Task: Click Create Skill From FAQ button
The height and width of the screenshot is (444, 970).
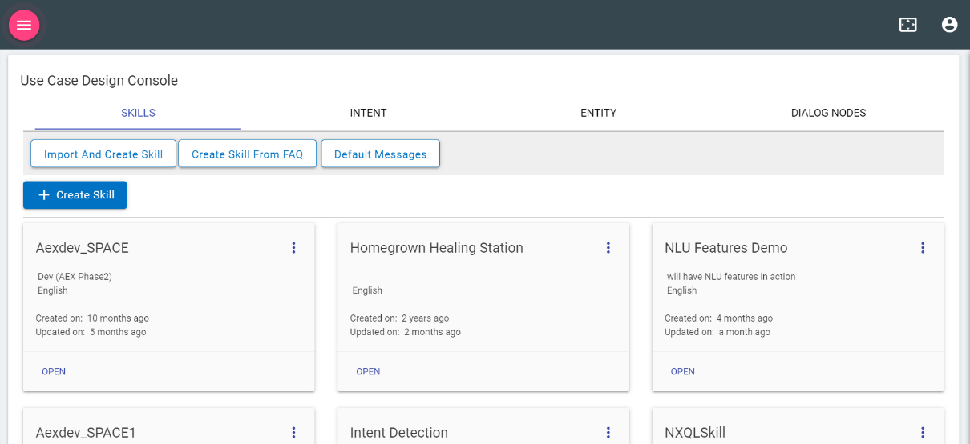Action: 248,154
